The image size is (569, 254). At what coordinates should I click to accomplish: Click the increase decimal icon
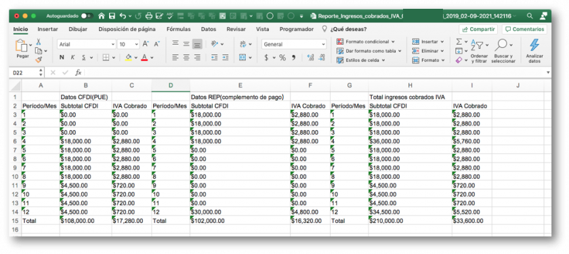point(310,58)
